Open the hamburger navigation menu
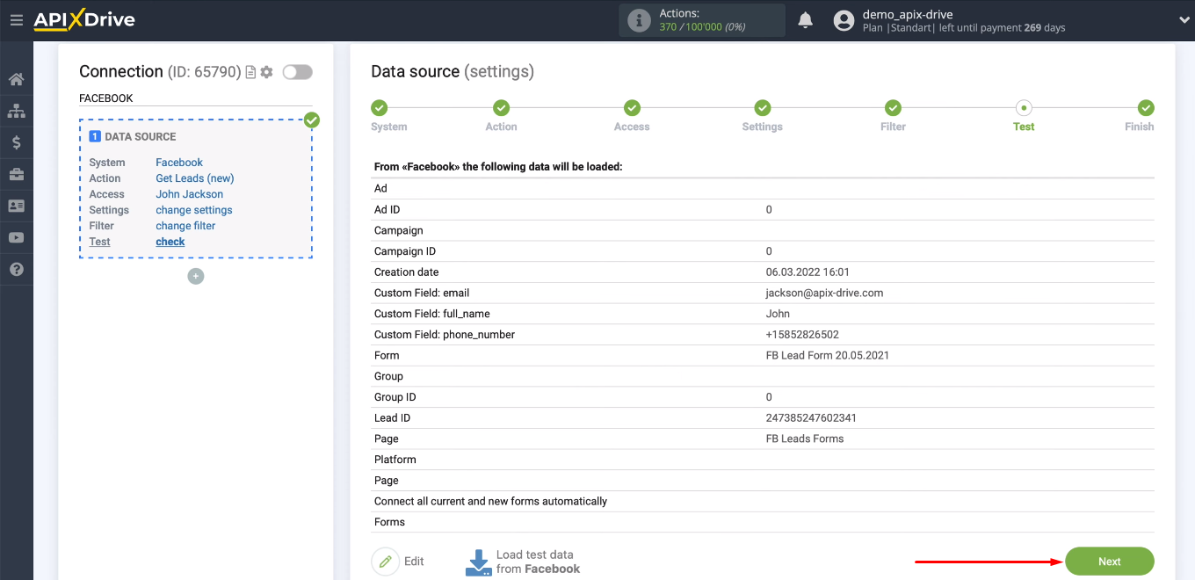 pos(17,20)
